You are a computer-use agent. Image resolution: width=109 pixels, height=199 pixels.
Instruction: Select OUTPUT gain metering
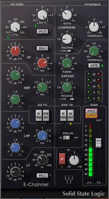[91, 115]
